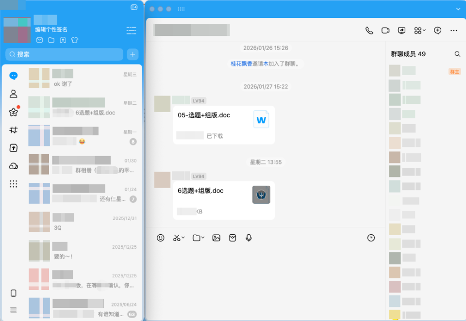Viewport: 466px width, 321px height.
Task: Share your screen using the screen-share icon
Action: pyautogui.click(x=401, y=30)
